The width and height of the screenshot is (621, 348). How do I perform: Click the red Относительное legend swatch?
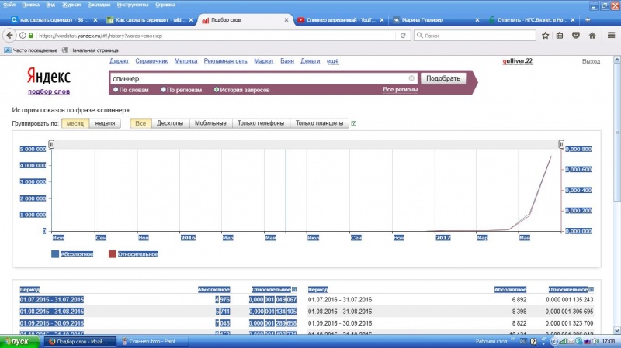pos(113,254)
